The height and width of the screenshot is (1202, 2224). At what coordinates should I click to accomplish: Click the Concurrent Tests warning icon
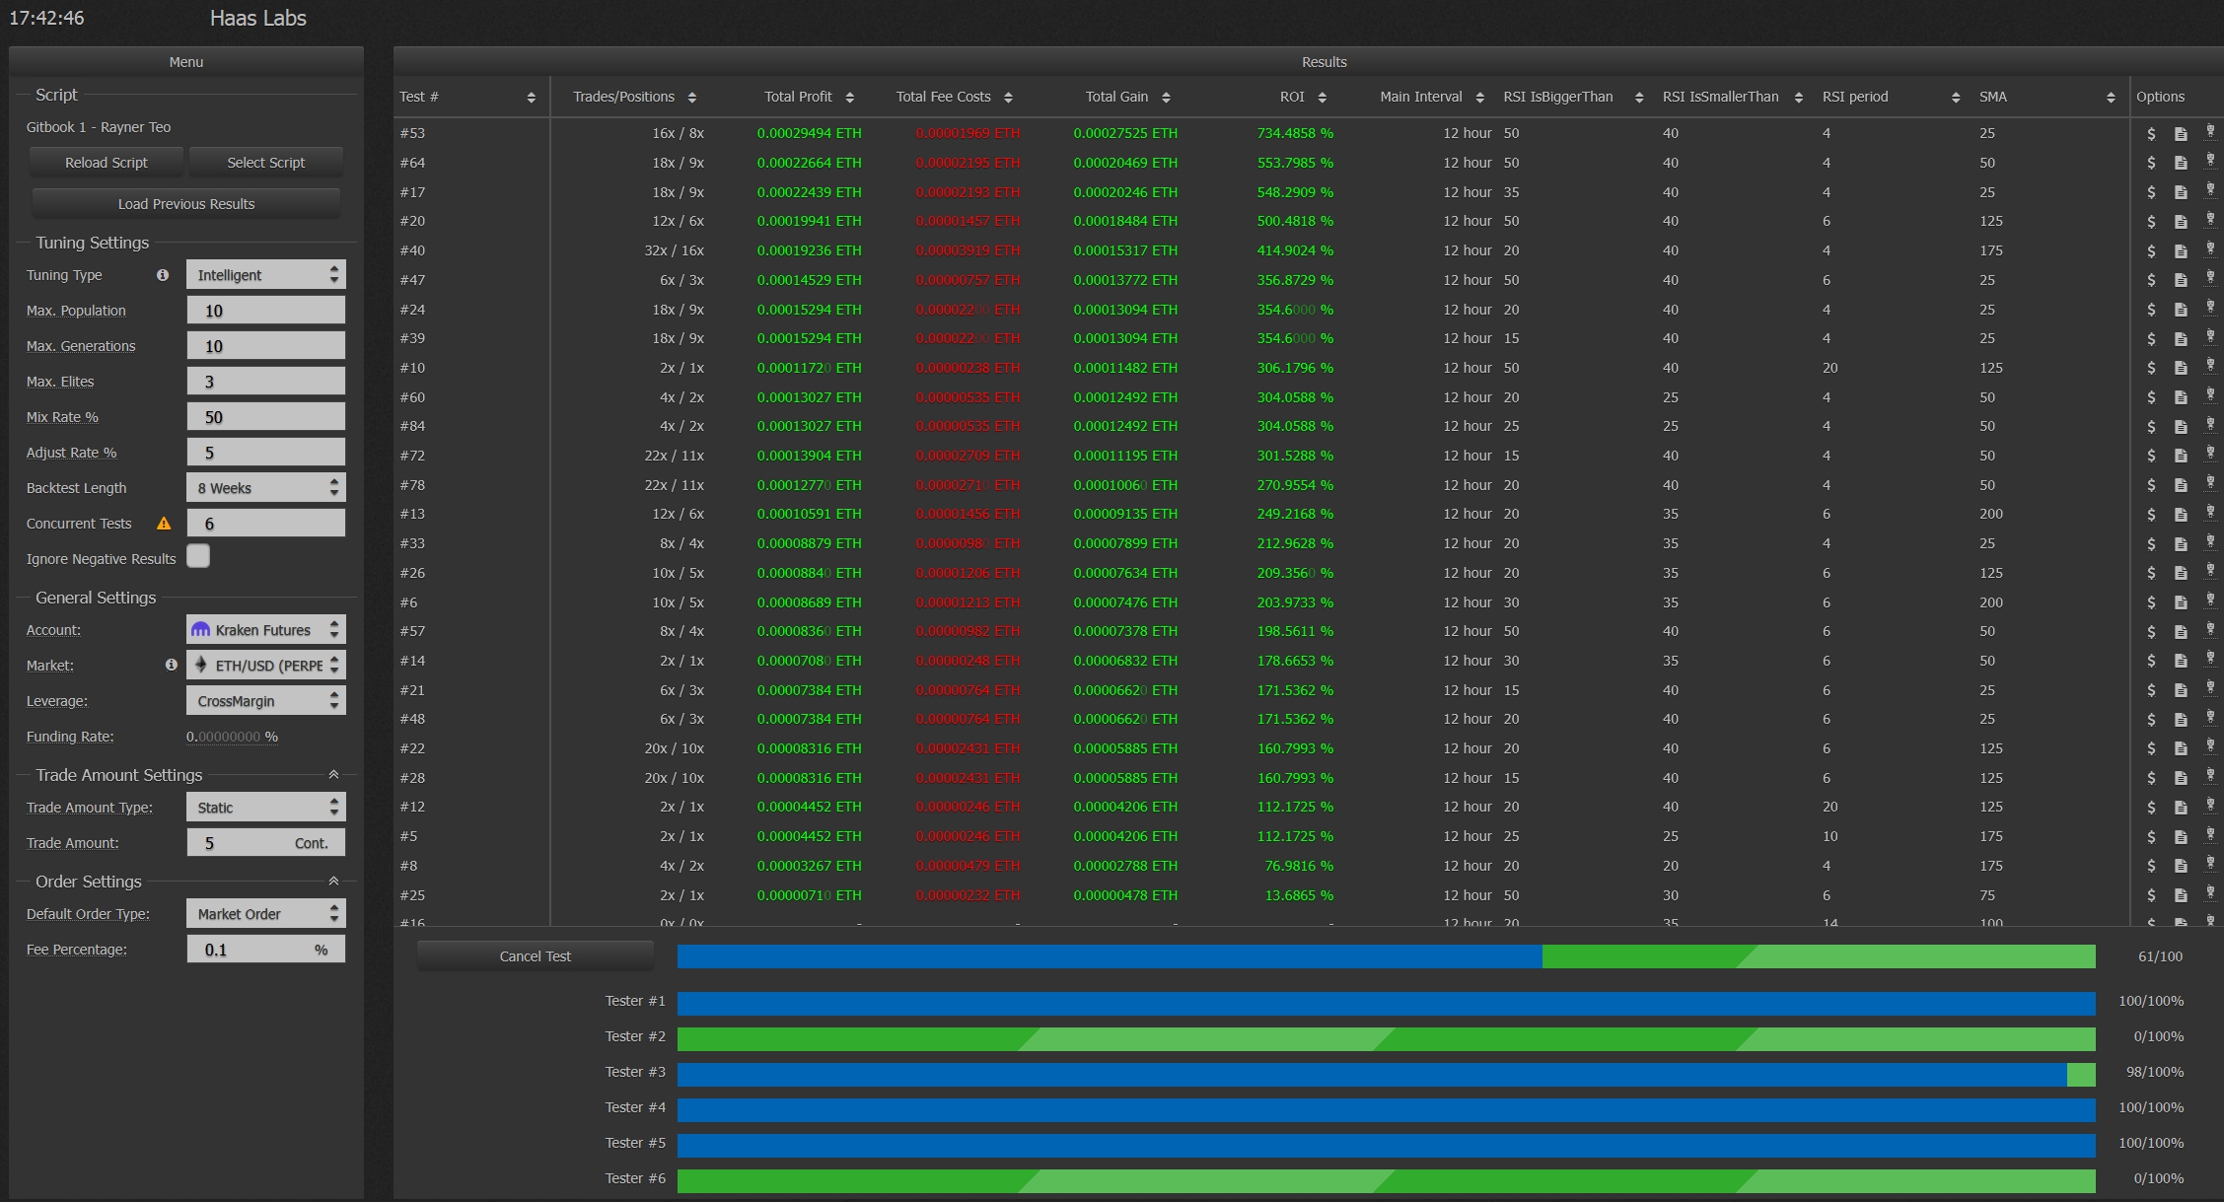tap(164, 524)
